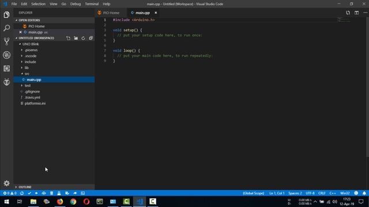Close the main.cpp editor tab

pyautogui.click(x=156, y=13)
